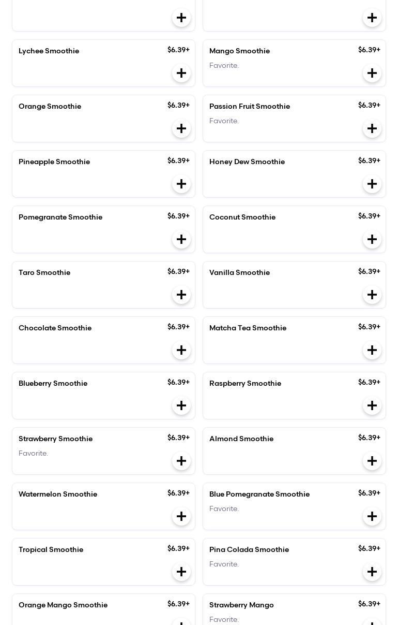Add Coconut Smoothie to order

pos(372,239)
